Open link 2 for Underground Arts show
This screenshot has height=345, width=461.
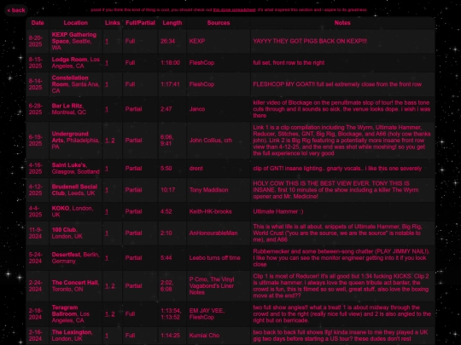pos(113,141)
